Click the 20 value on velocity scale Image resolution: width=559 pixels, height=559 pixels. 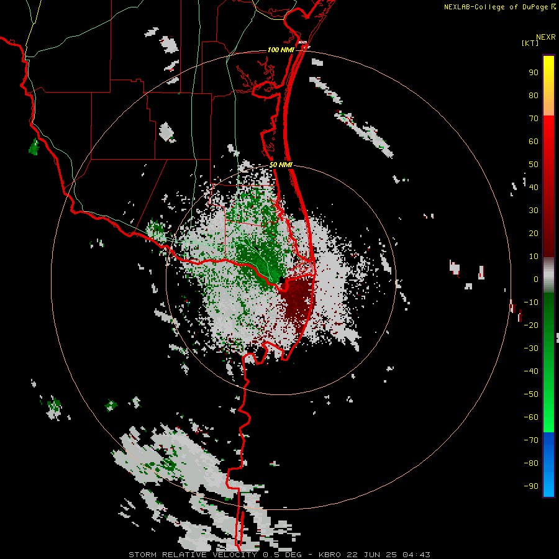tap(534, 233)
